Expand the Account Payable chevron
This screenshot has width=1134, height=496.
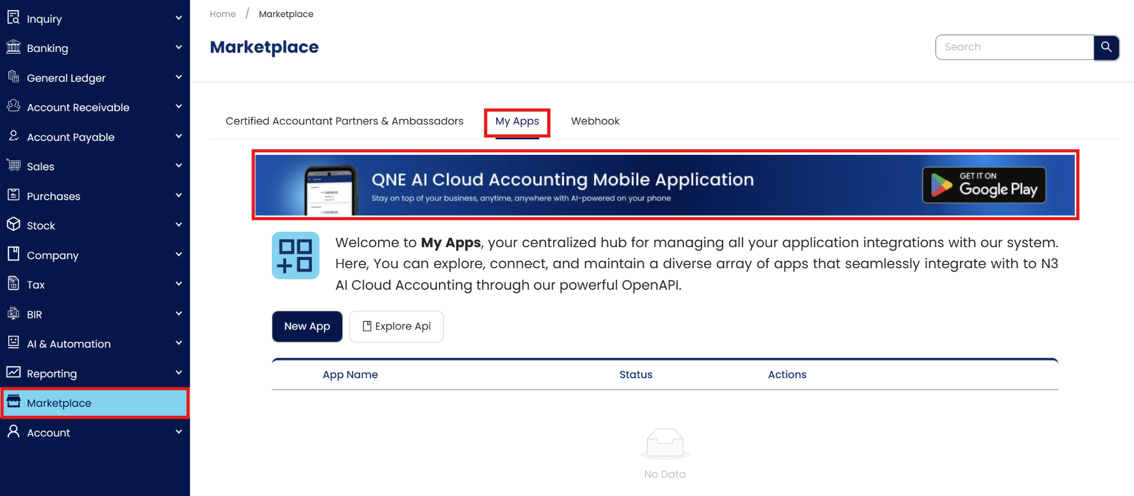178,137
